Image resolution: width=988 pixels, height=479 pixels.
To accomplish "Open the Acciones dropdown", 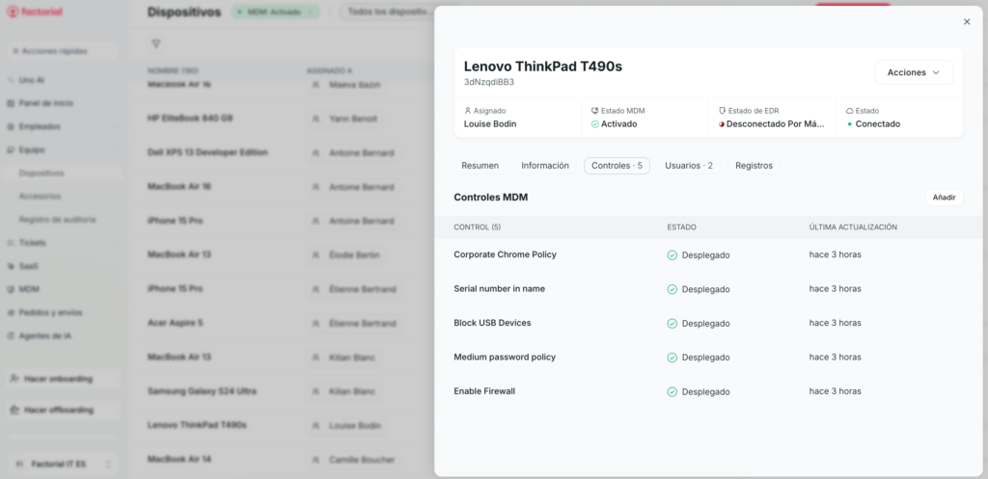I will tap(913, 72).
